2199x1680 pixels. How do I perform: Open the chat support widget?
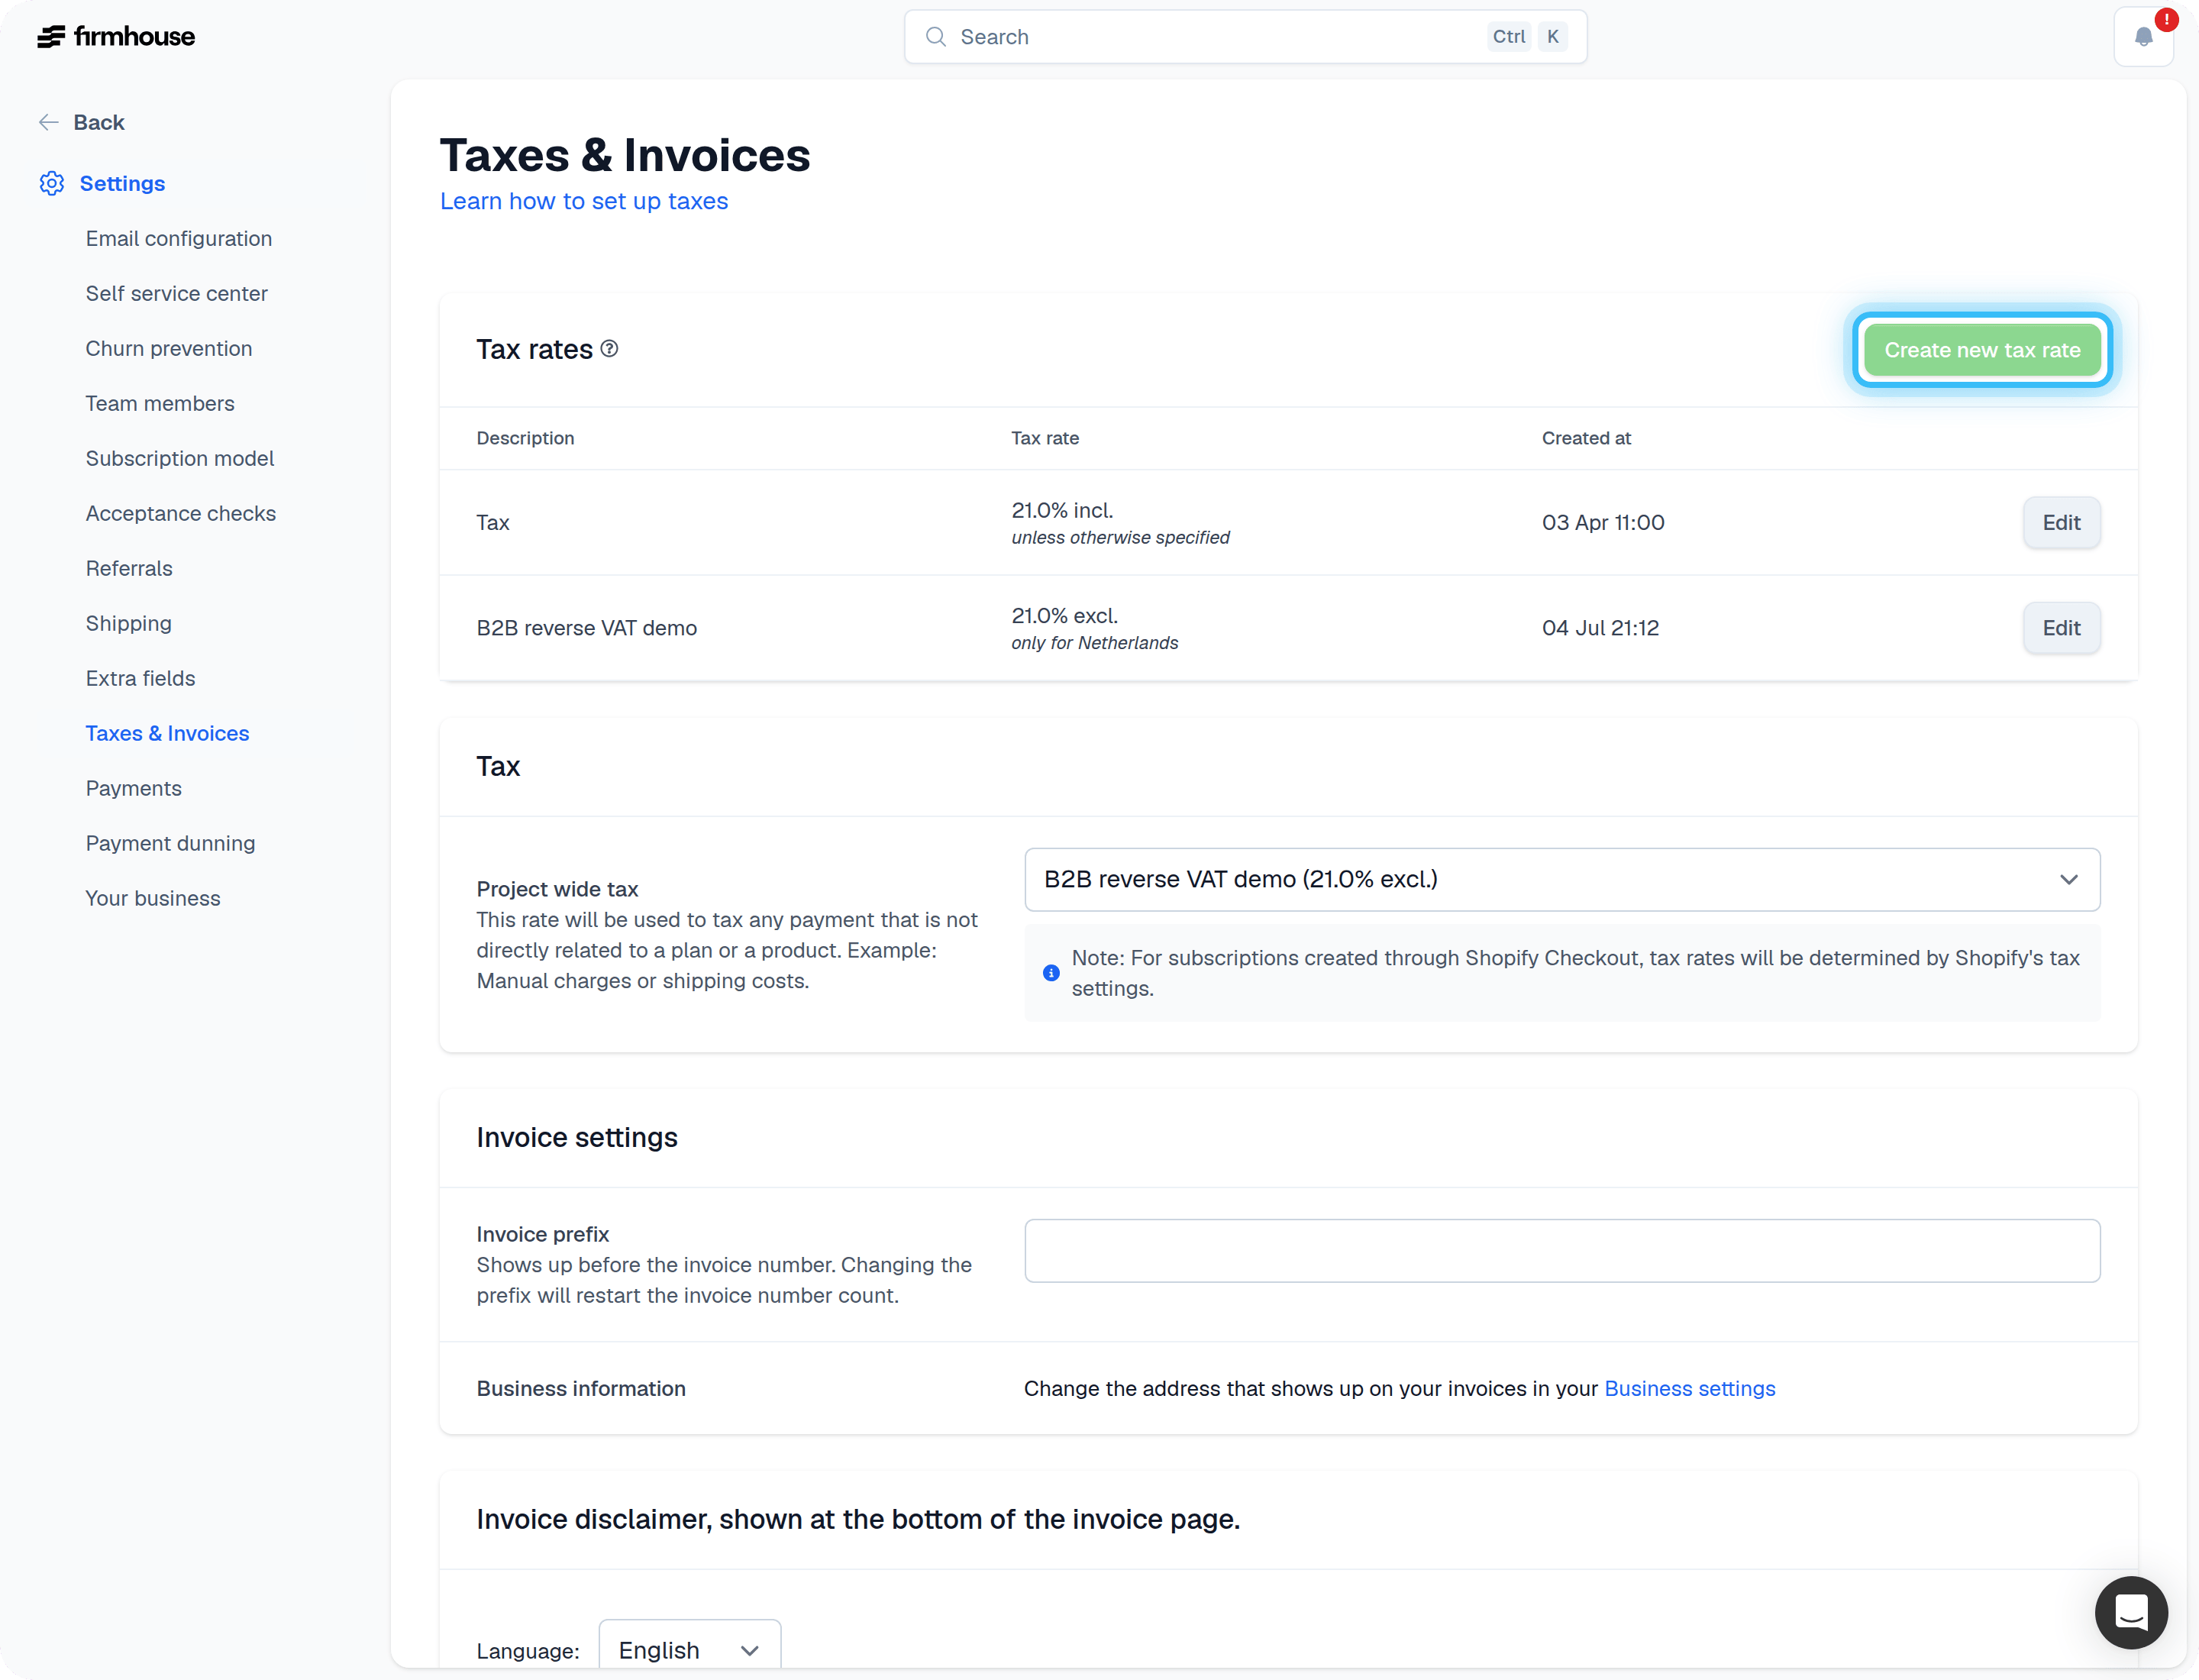pos(2131,1612)
